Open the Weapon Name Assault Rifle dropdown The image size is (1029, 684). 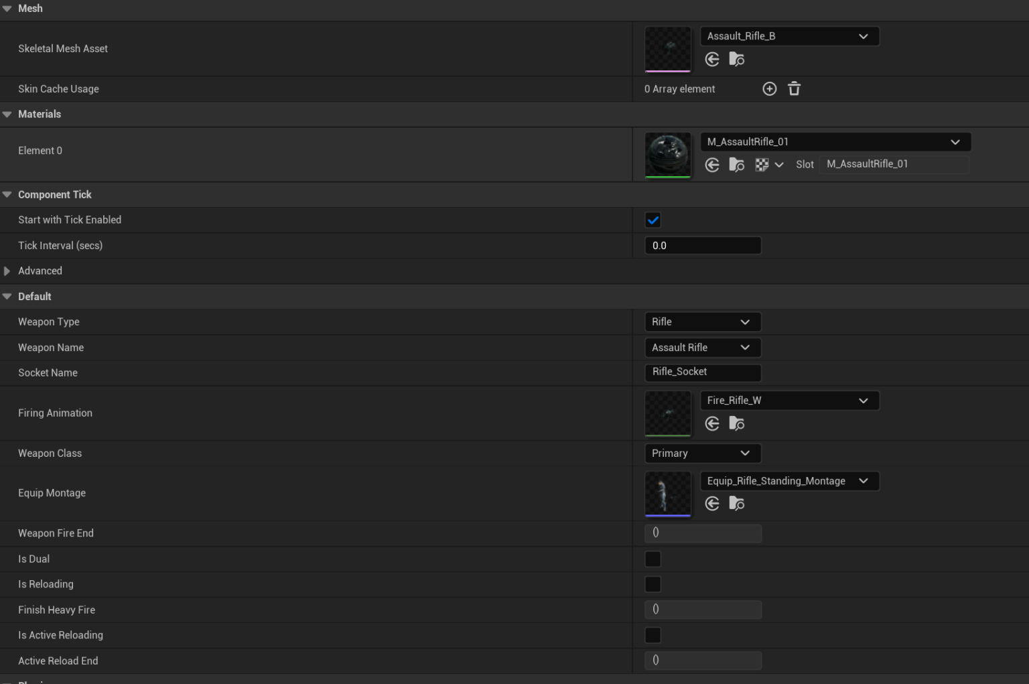point(702,348)
